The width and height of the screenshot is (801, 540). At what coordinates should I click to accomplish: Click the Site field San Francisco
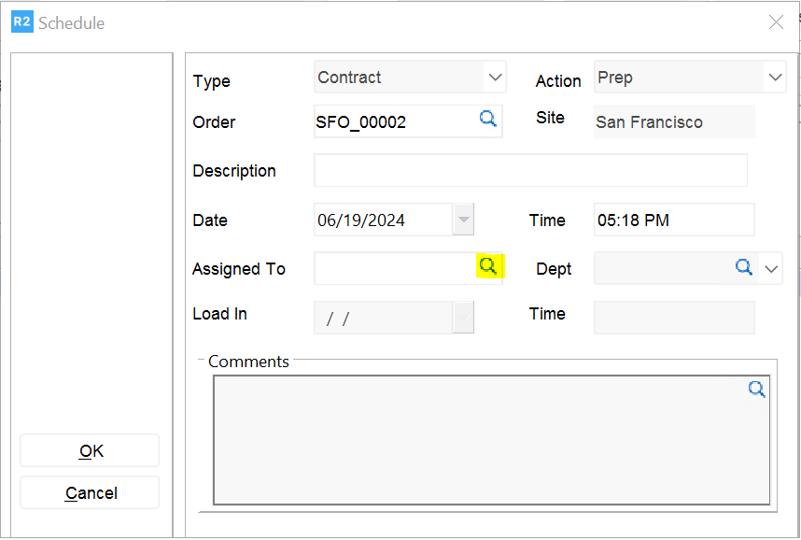(673, 122)
